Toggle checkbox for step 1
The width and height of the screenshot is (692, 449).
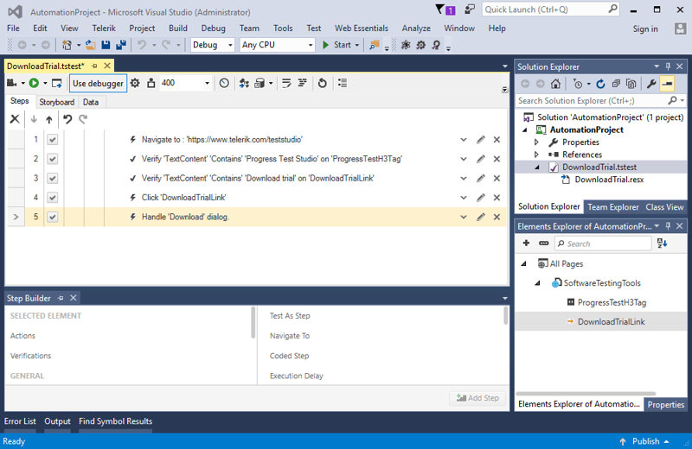[53, 140]
